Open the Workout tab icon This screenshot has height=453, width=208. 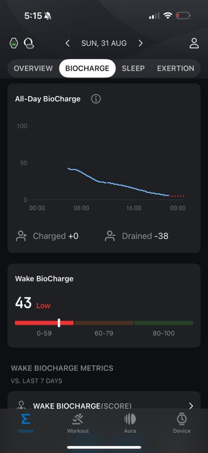pyautogui.click(x=78, y=418)
